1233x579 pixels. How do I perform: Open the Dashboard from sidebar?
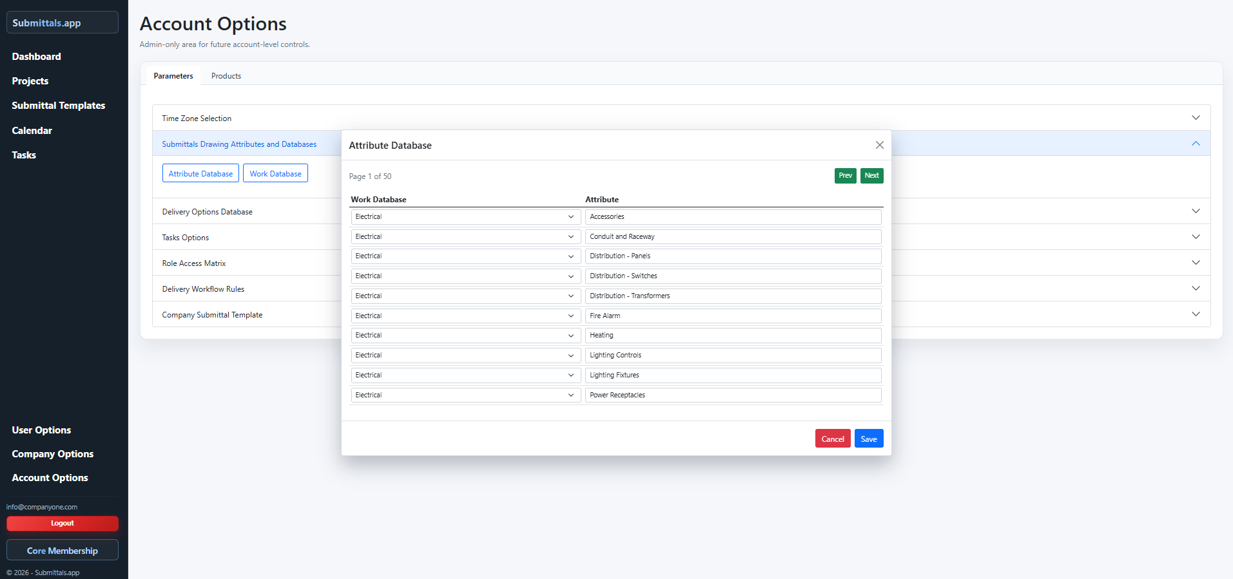(x=37, y=57)
